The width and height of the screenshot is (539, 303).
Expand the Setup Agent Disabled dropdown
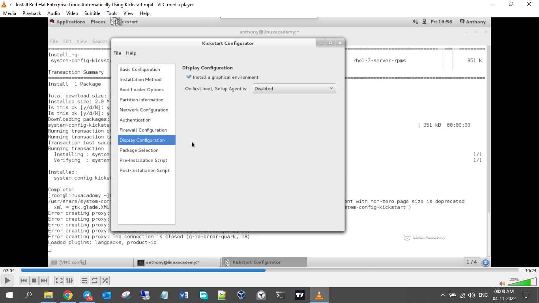[294, 89]
